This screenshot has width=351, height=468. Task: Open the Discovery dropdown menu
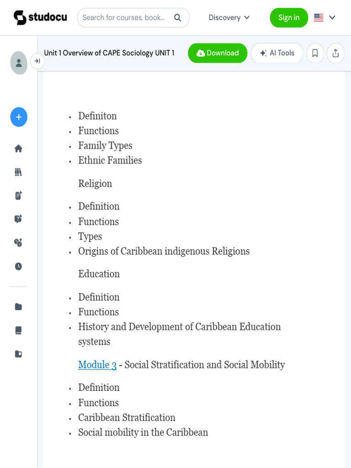pyautogui.click(x=229, y=17)
